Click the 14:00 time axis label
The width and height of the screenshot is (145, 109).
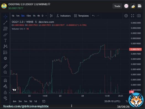pos(45,96)
